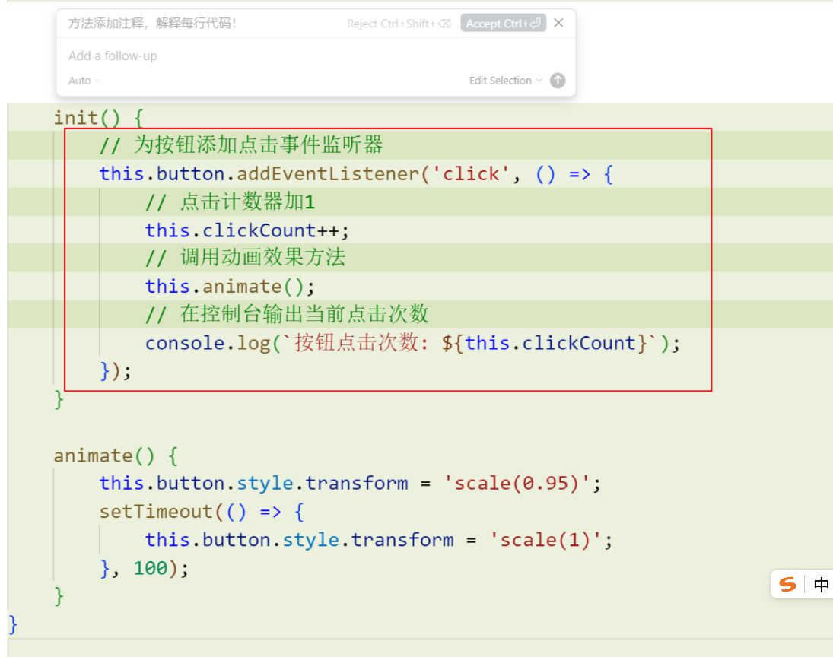This screenshot has width=833, height=657.
Task: Click the comment 在控制台输出当前点击次数
Action: coord(287,314)
